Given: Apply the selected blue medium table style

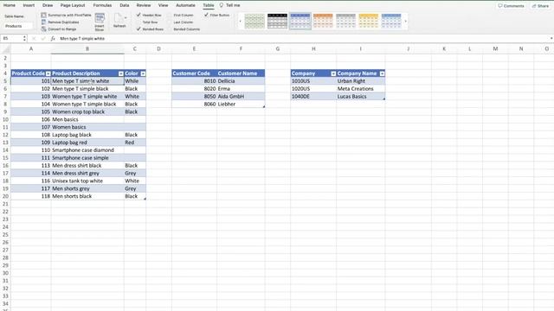Looking at the screenshot, I should [300, 21].
